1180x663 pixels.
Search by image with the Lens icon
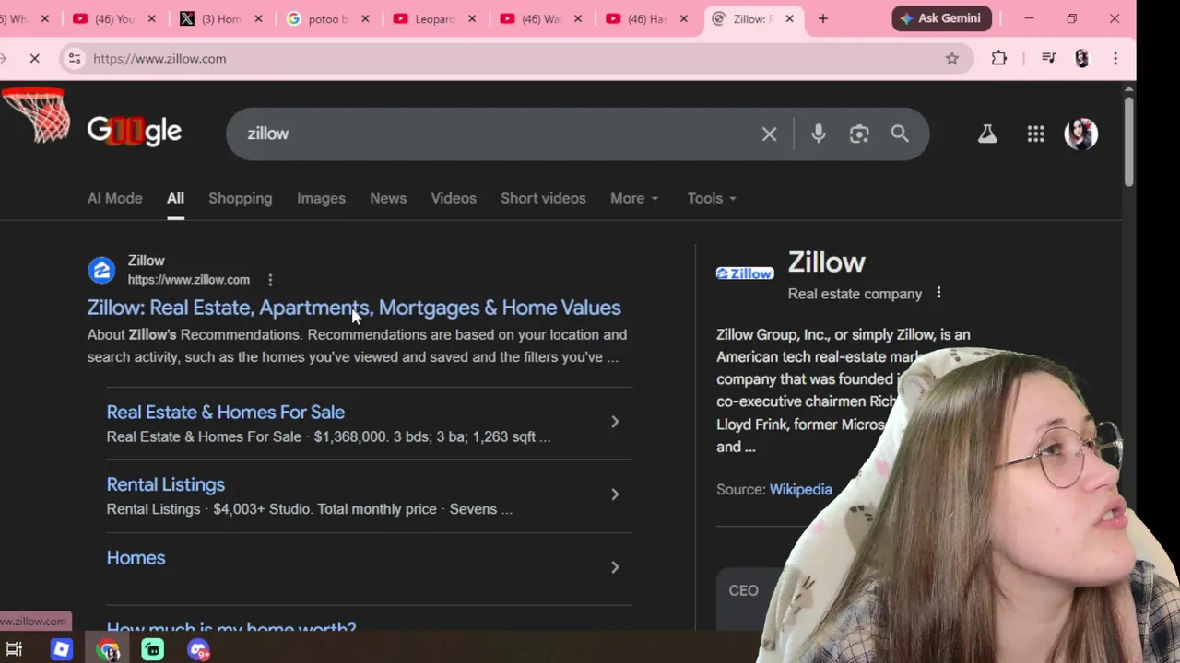[859, 134]
